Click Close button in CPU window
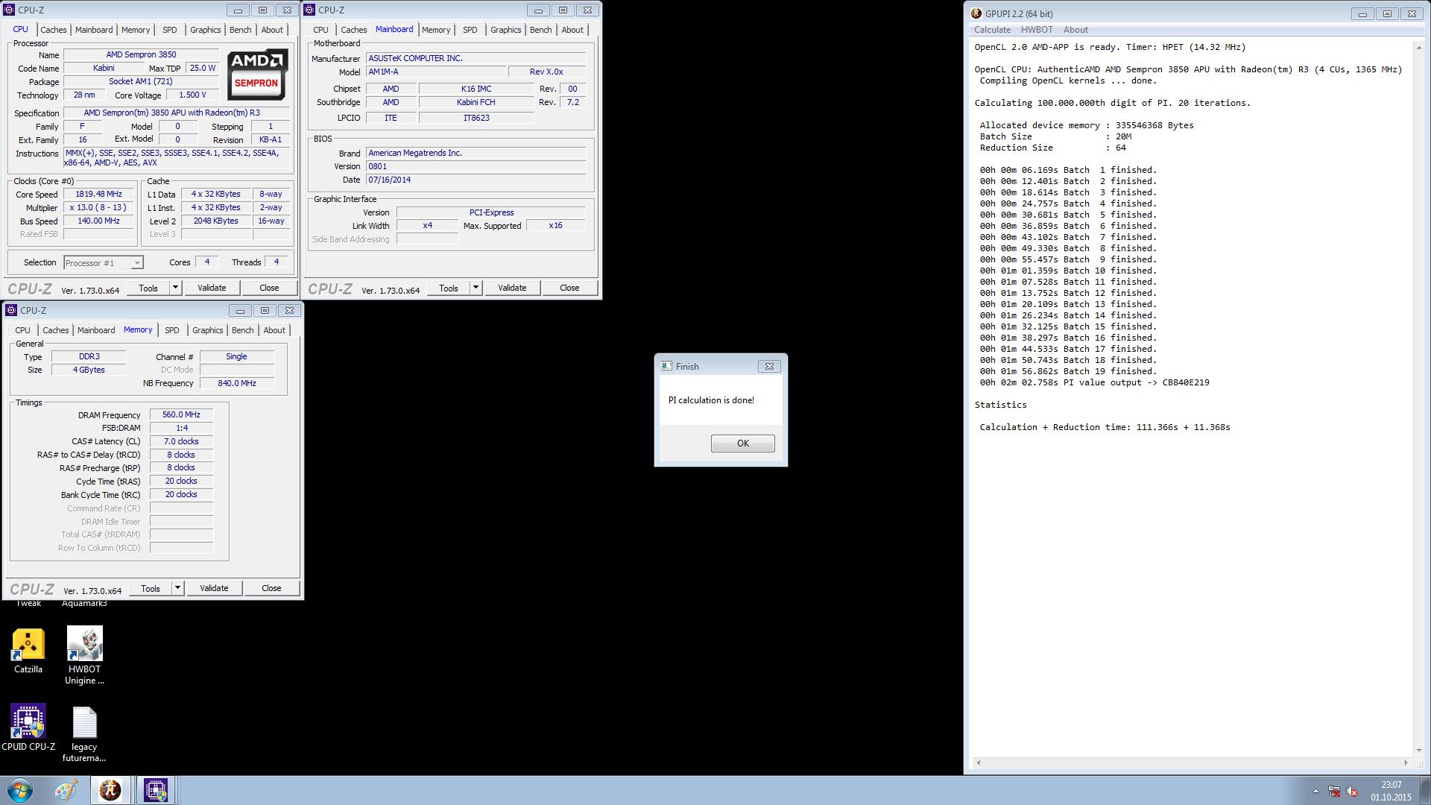The width and height of the screenshot is (1431, 805). (269, 288)
